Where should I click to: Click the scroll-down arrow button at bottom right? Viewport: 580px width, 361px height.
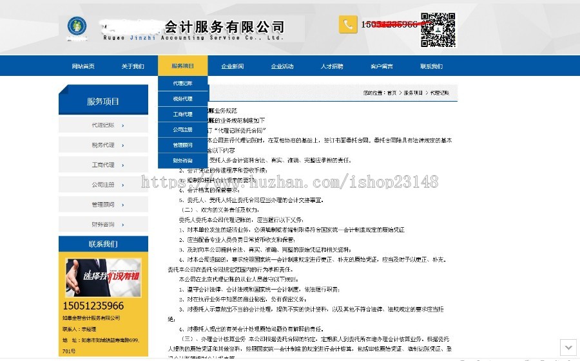click(568, 347)
